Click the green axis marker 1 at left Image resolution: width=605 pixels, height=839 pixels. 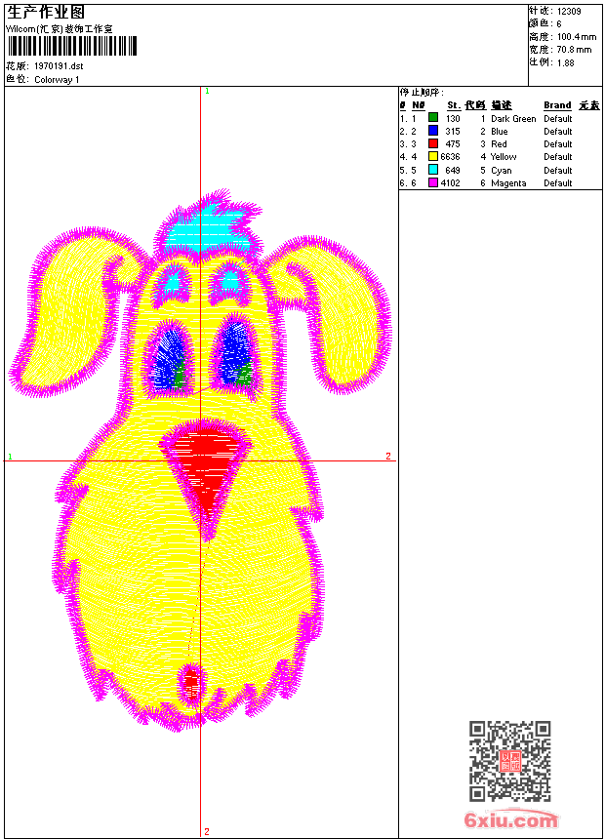10,457
